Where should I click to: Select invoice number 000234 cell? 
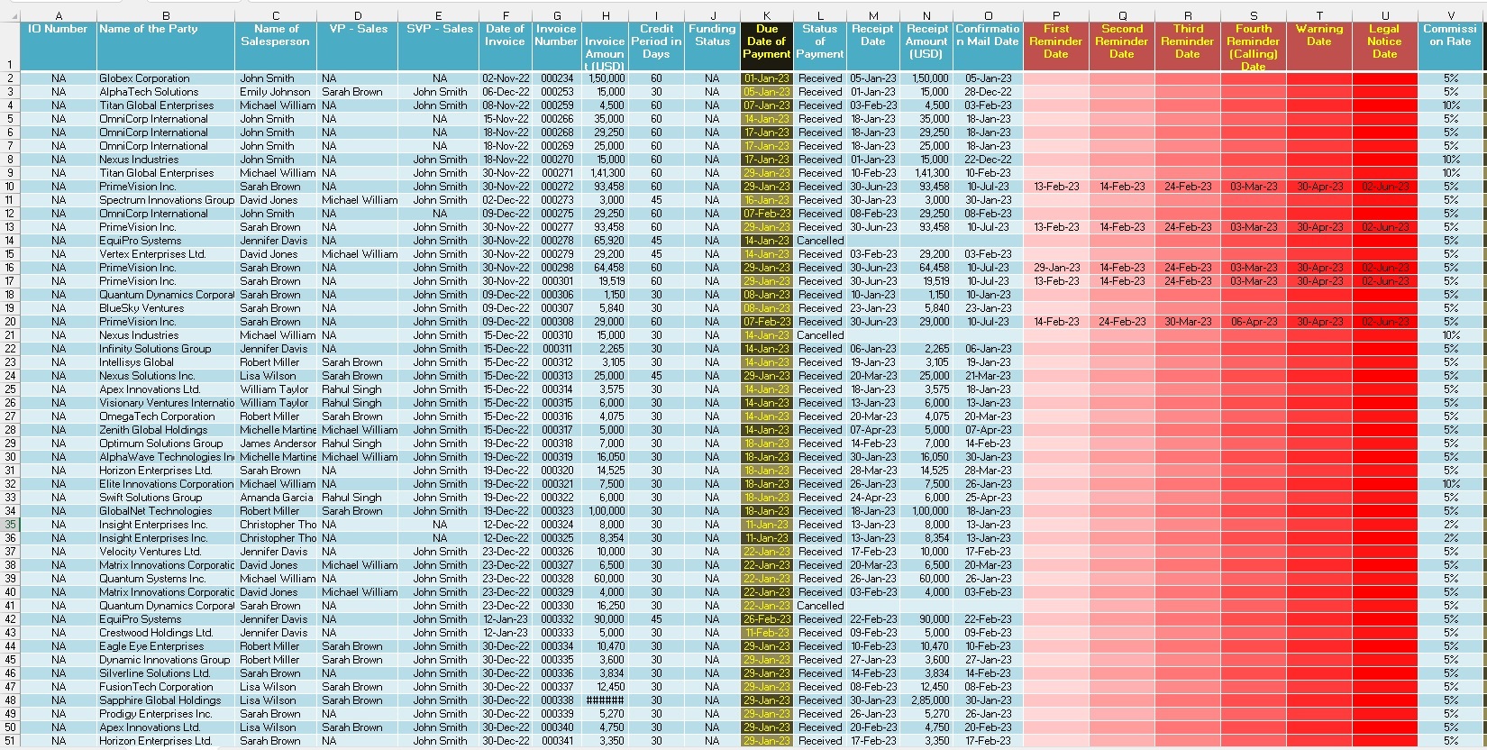[x=557, y=78]
